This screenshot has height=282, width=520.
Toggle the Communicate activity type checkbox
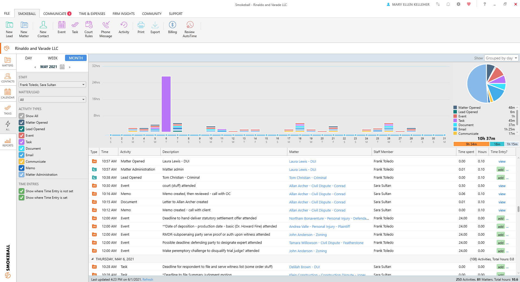coord(22,162)
